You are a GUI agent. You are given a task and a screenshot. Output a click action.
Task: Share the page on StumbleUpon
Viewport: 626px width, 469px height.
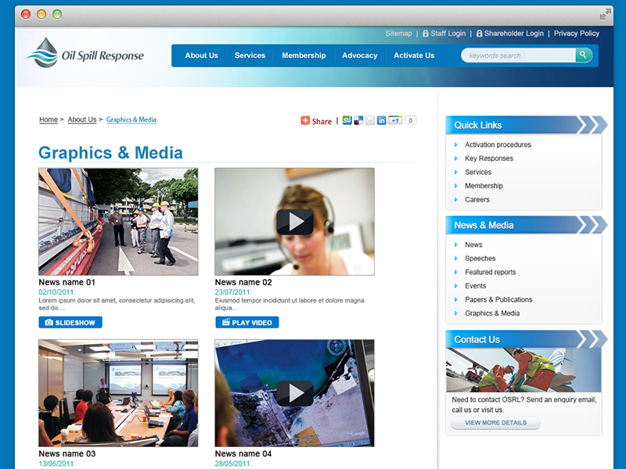[x=347, y=120]
